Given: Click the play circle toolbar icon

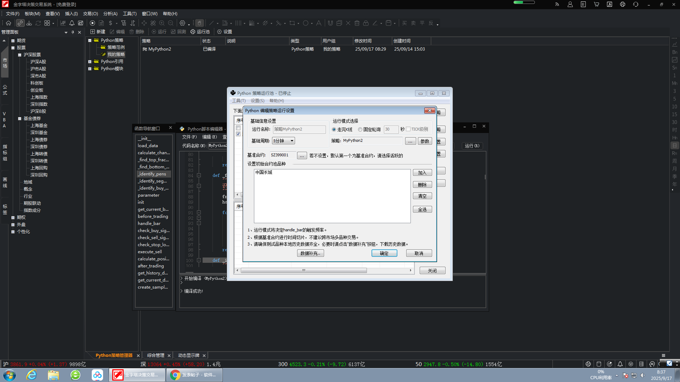Looking at the screenshot, I should pos(92,23).
